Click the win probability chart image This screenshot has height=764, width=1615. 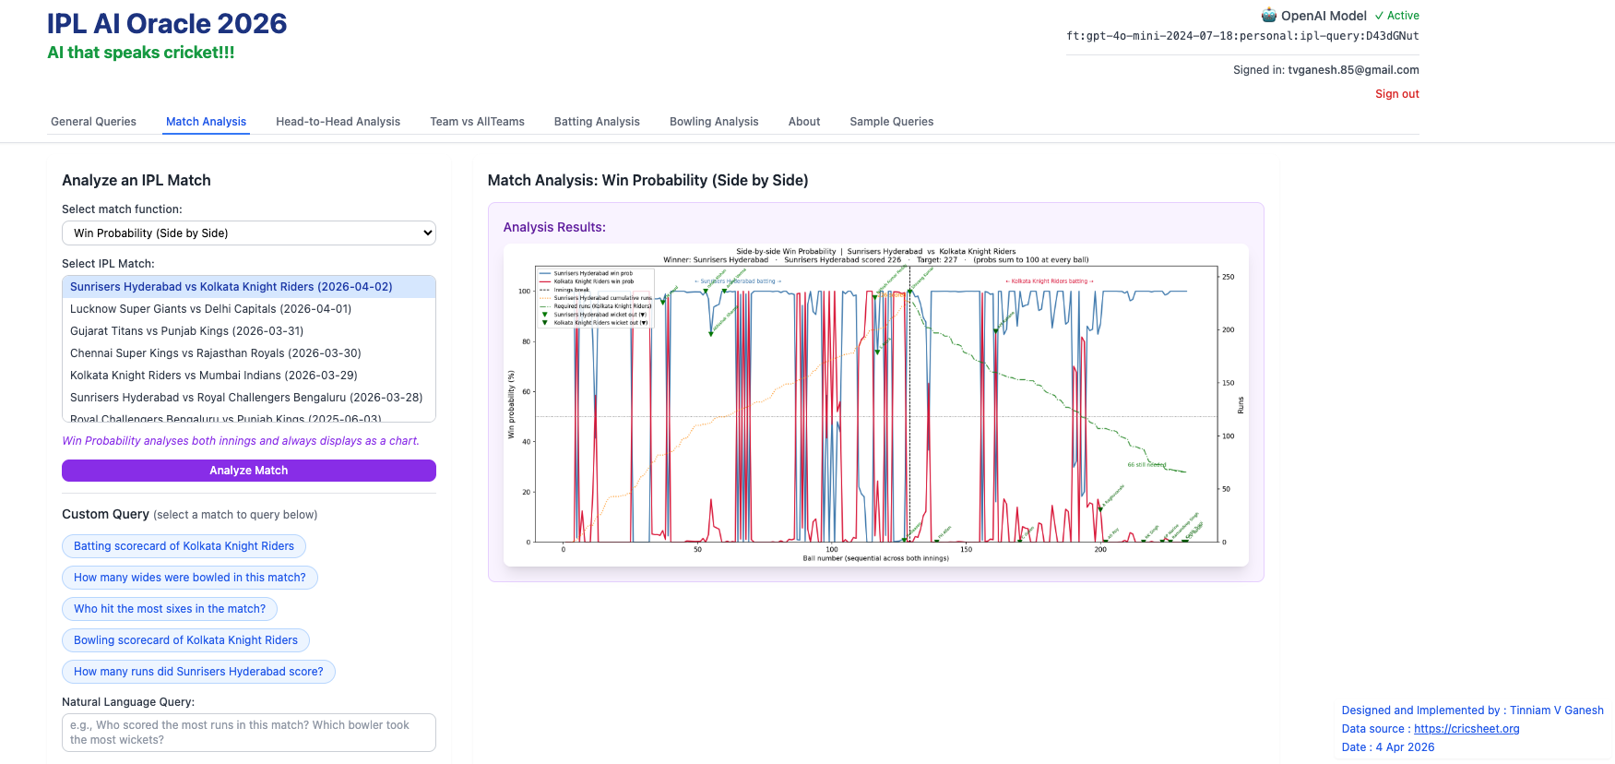875,405
